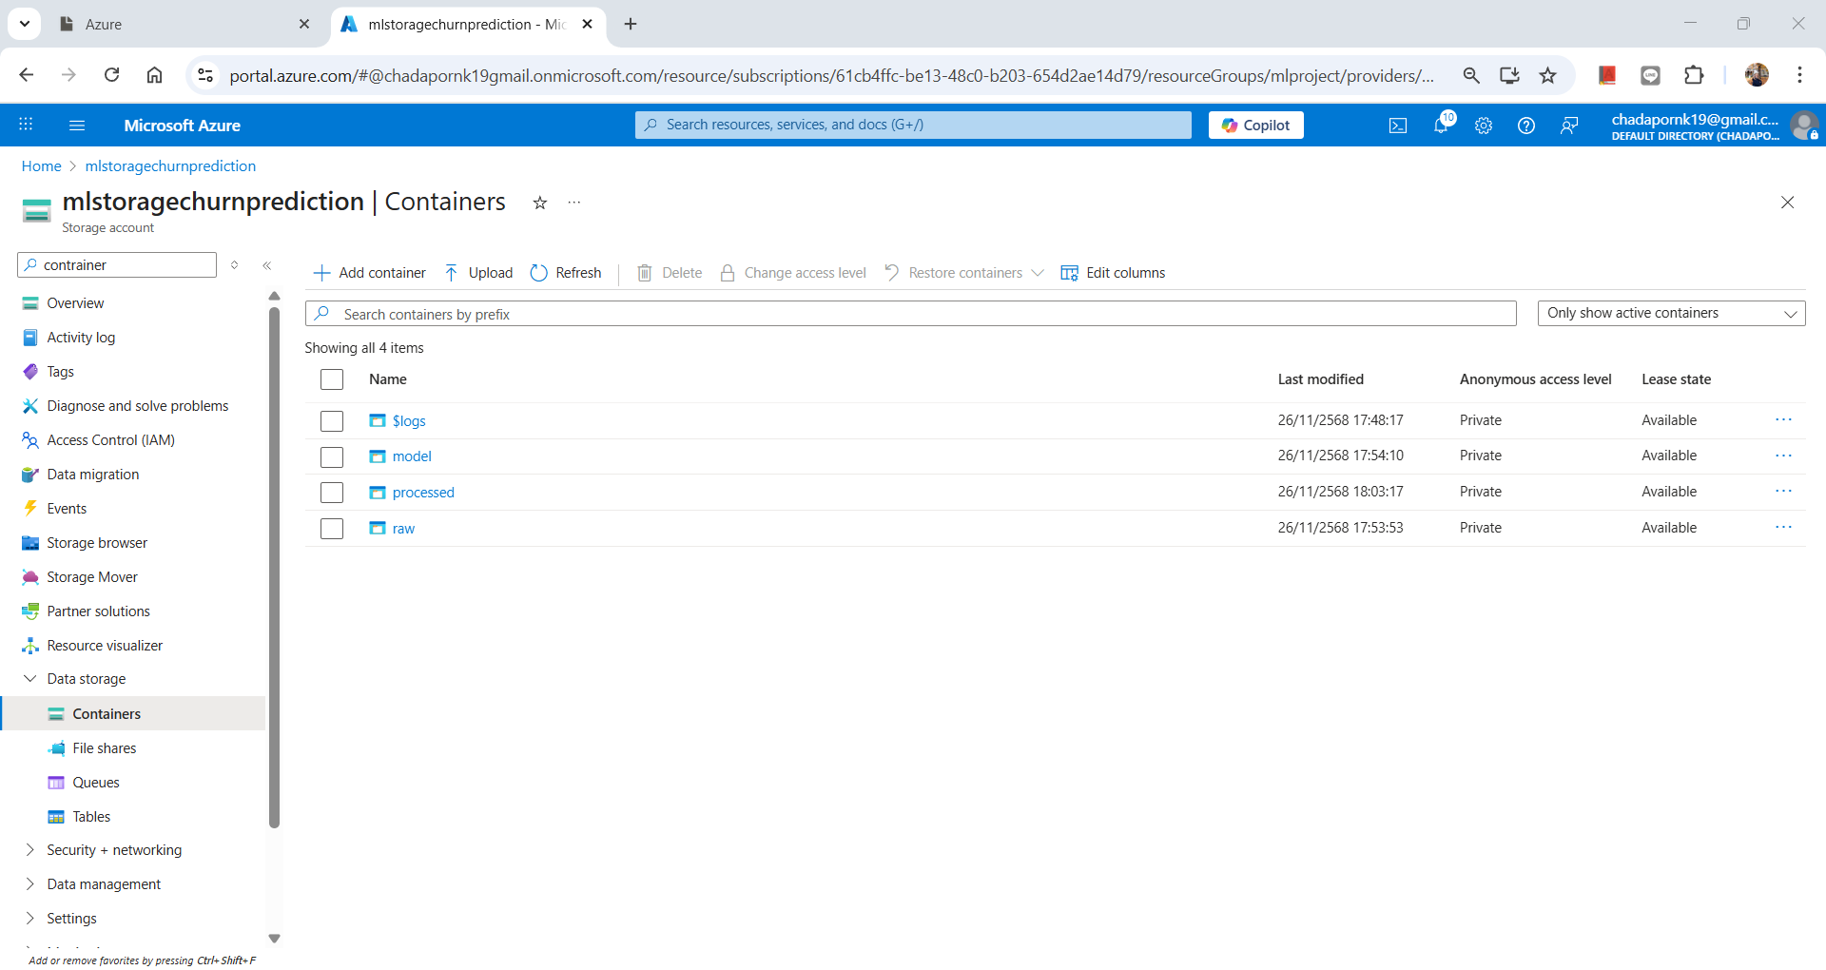This screenshot has height=970, width=1826.
Task: Refresh the containers list
Action: [566, 273]
